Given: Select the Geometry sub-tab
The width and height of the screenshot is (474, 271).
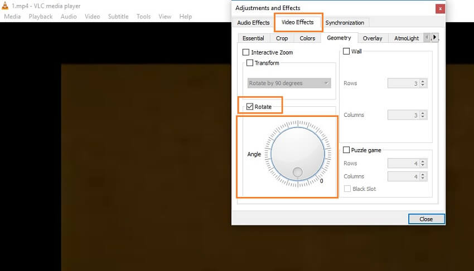Looking at the screenshot, I should coord(339,38).
